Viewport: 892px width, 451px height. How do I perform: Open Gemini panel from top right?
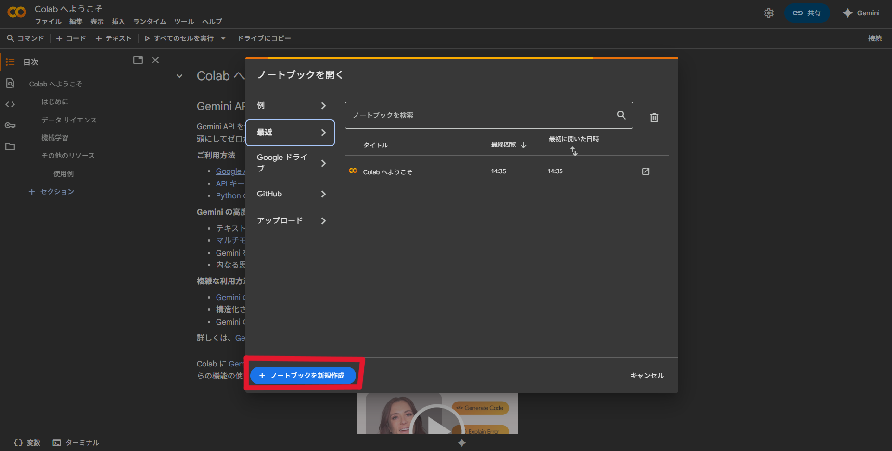(861, 13)
